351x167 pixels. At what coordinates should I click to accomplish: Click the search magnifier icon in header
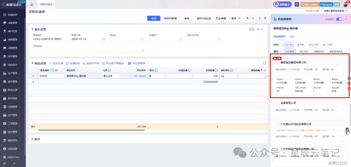click(297, 4)
